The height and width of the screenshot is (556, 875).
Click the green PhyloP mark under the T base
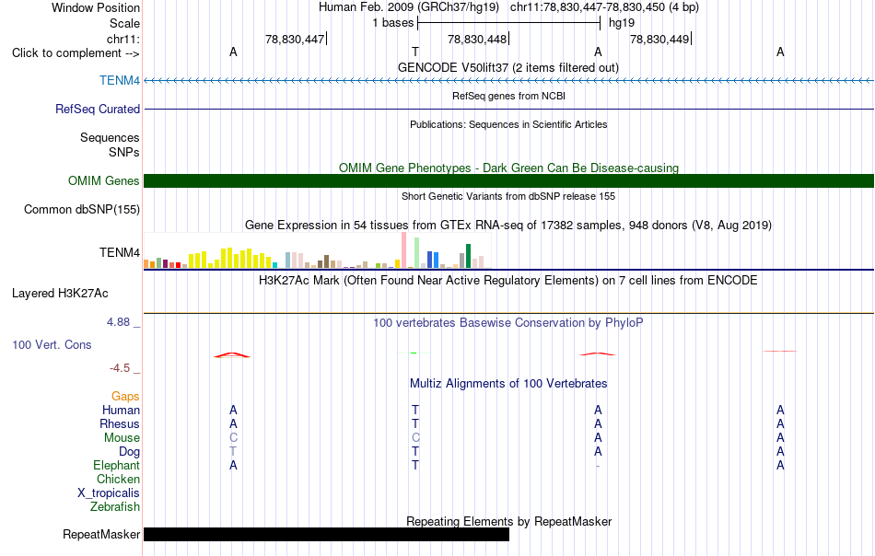414,353
